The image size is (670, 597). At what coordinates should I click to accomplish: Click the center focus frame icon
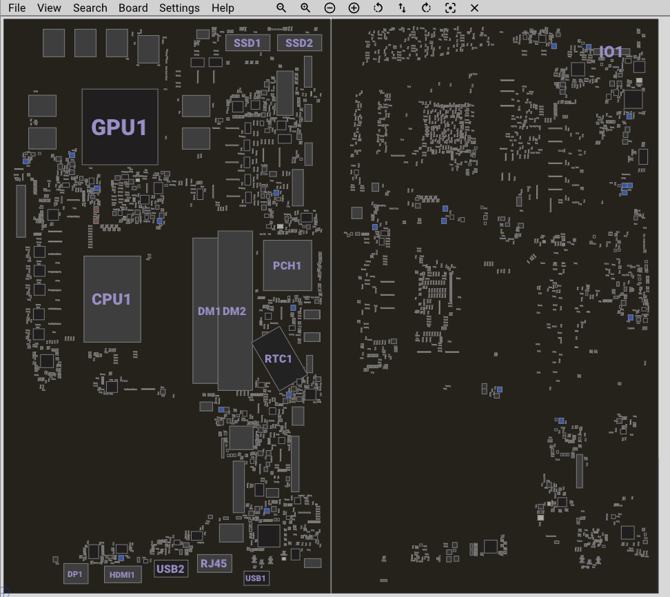coord(450,8)
